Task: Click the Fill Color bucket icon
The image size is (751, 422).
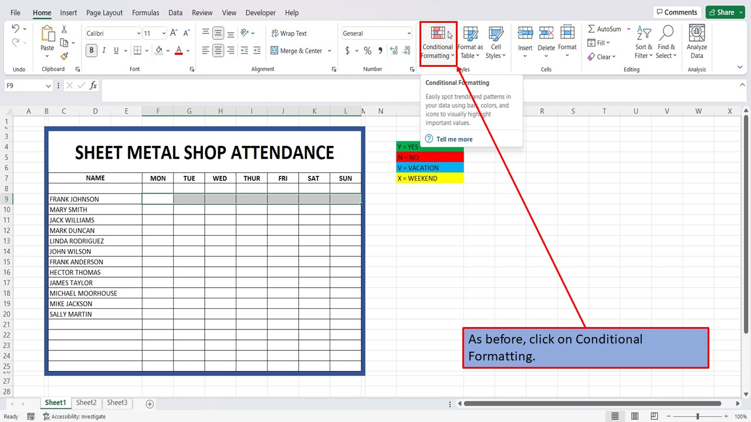Action: point(158,51)
